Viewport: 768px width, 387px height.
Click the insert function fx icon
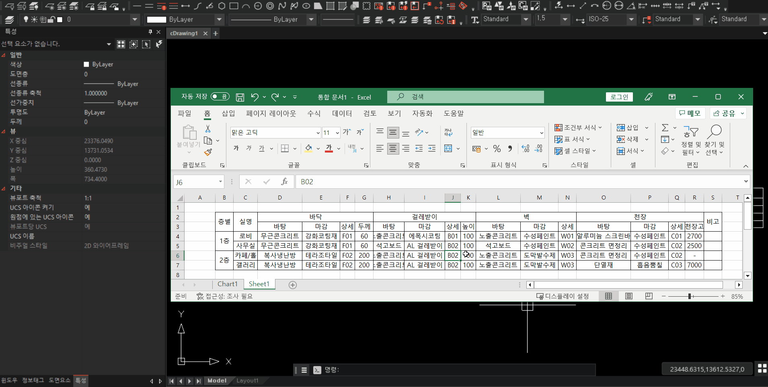(x=284, y=182)
